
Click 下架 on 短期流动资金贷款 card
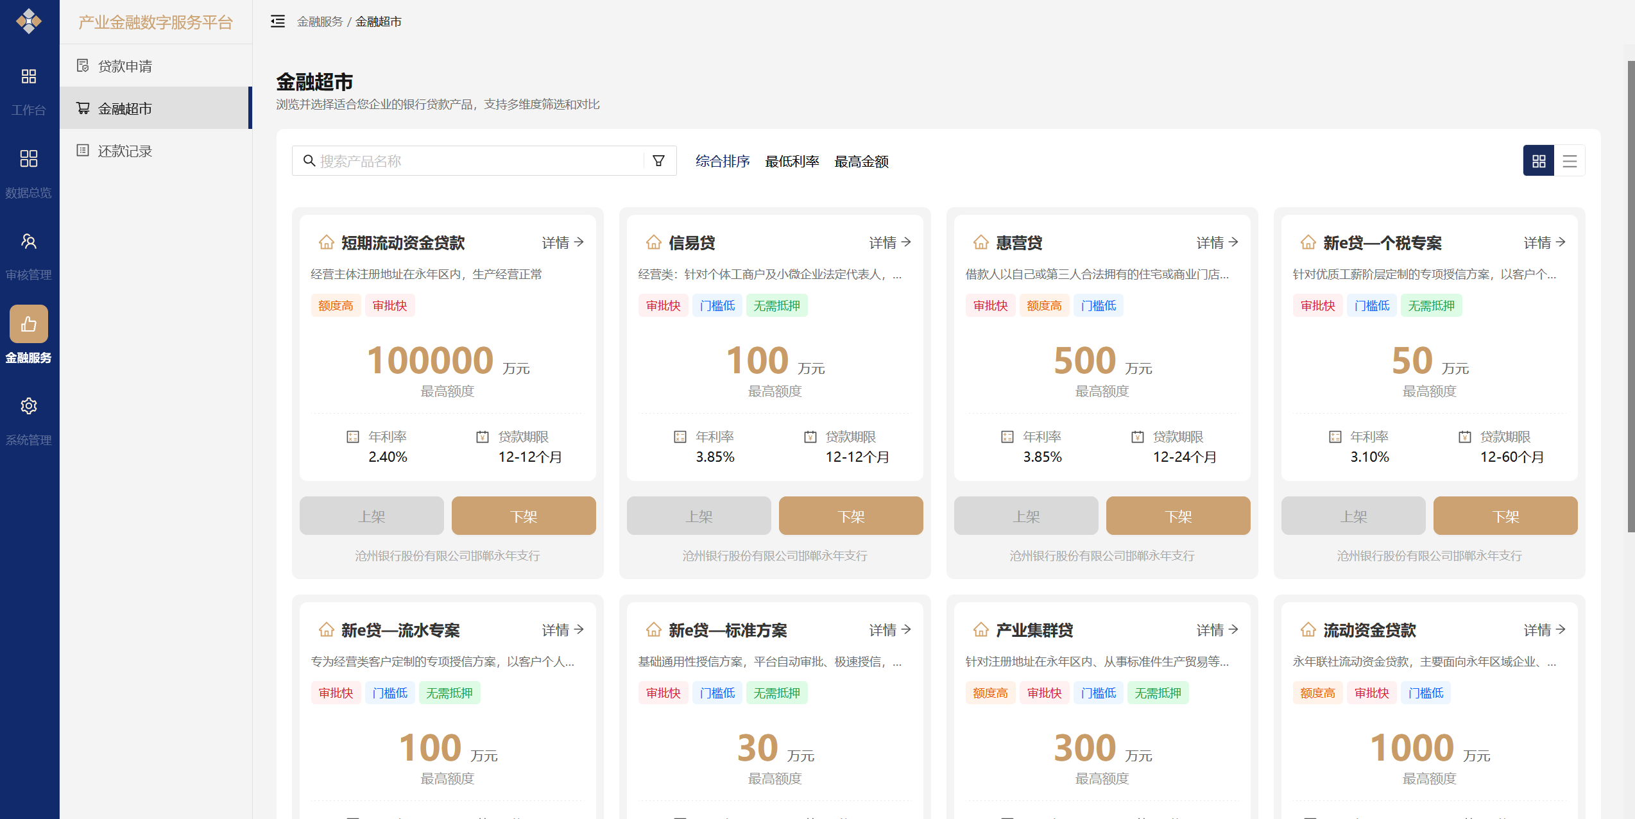tap(524, 516)
